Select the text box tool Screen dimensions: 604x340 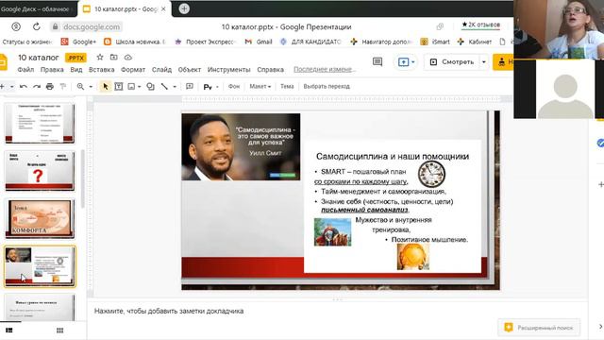(119, 86)
